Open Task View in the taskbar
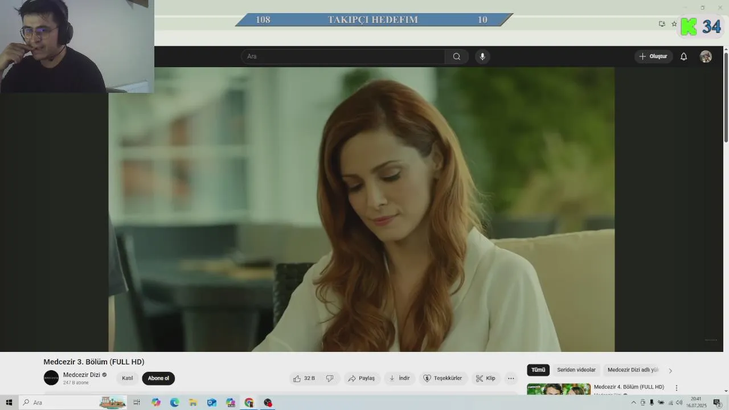Screen dimensions: 729x410 tap(137, 403)
